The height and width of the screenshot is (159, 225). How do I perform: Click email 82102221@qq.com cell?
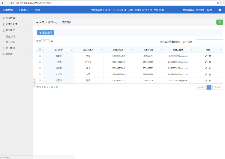(178, 56)
